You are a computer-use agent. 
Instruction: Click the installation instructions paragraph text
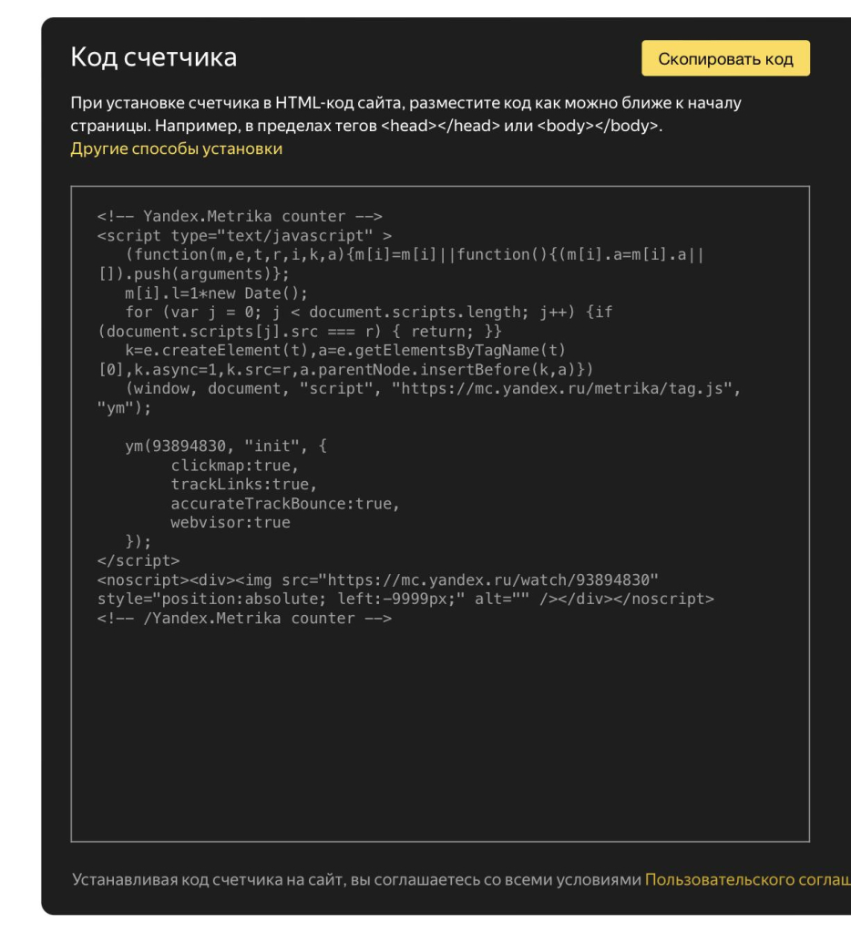pyautogui.click(x=405, y=114)
